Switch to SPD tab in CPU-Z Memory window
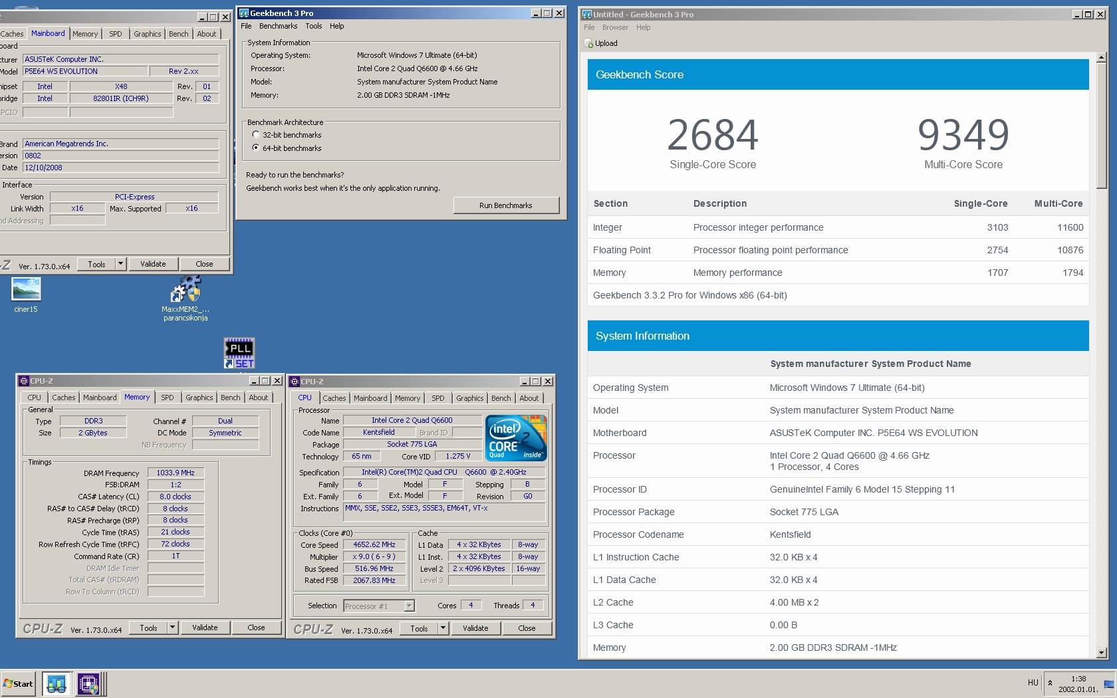Viewport: 1117px width, 698px height. [168, 398]
